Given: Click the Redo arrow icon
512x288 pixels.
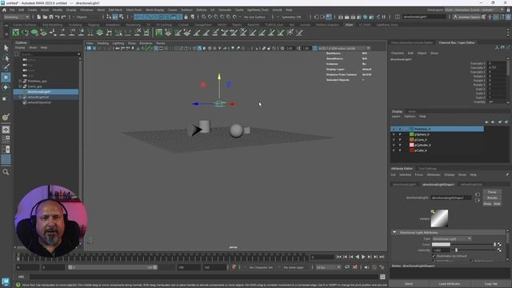Looking at the screenshot, I should click(63, 17).
